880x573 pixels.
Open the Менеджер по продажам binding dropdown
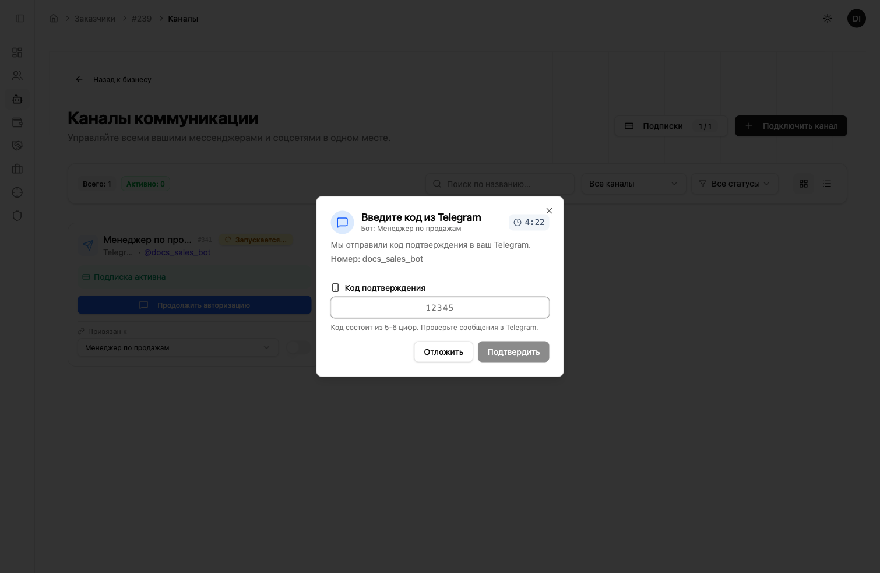178,347
